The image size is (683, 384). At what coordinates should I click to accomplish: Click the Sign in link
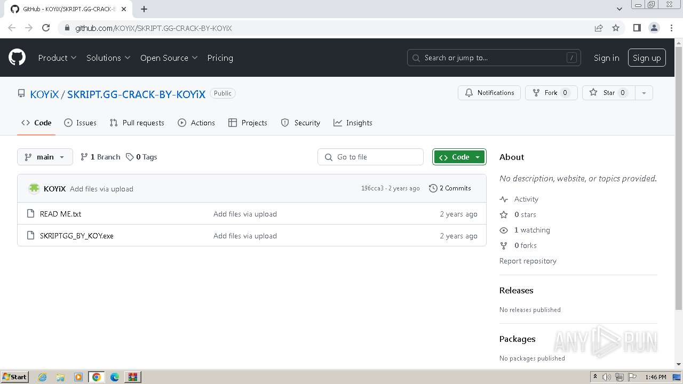(606, 58)
